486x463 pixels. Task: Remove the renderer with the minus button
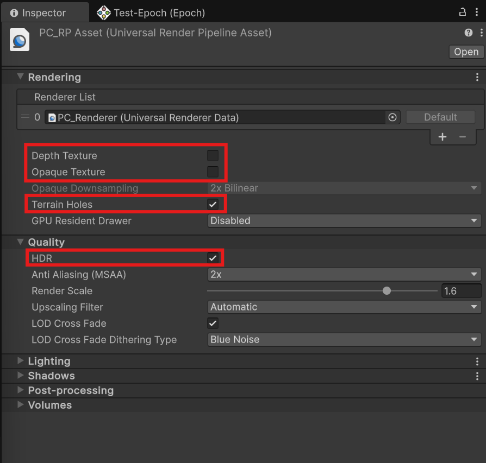[463, 137]
